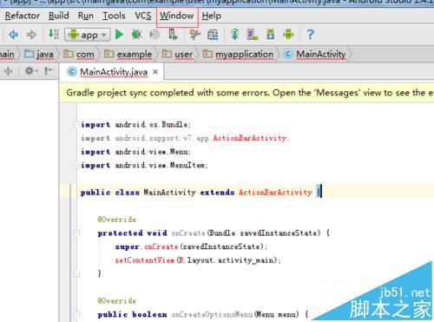
Task: Click the Gradle sync error notification text
Action: coord(250,93)
